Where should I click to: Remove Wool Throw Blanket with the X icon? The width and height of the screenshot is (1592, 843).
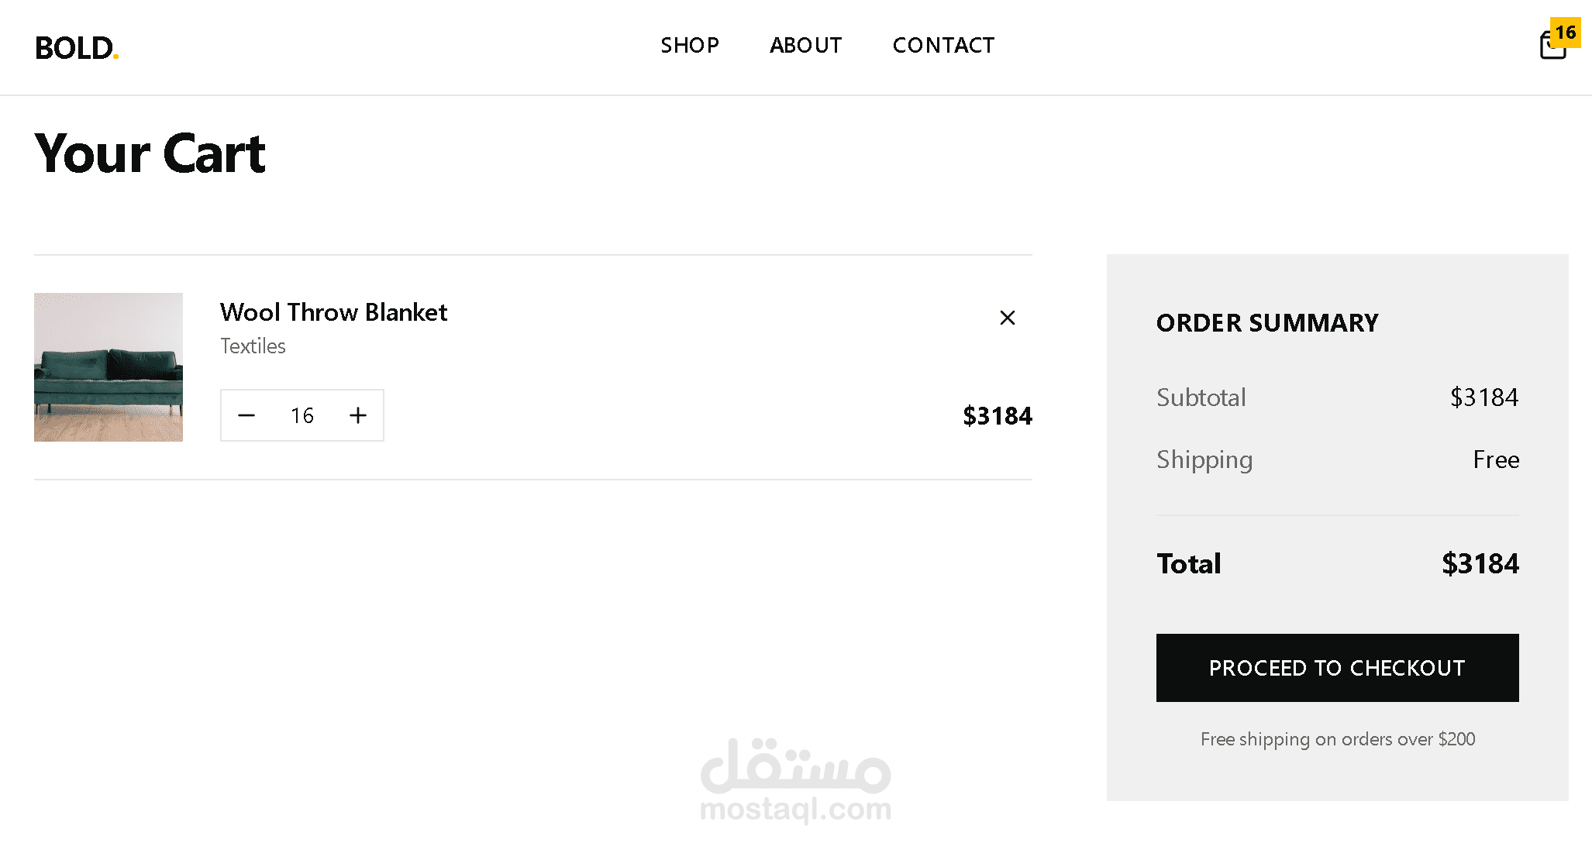(x=1007, y=318)
